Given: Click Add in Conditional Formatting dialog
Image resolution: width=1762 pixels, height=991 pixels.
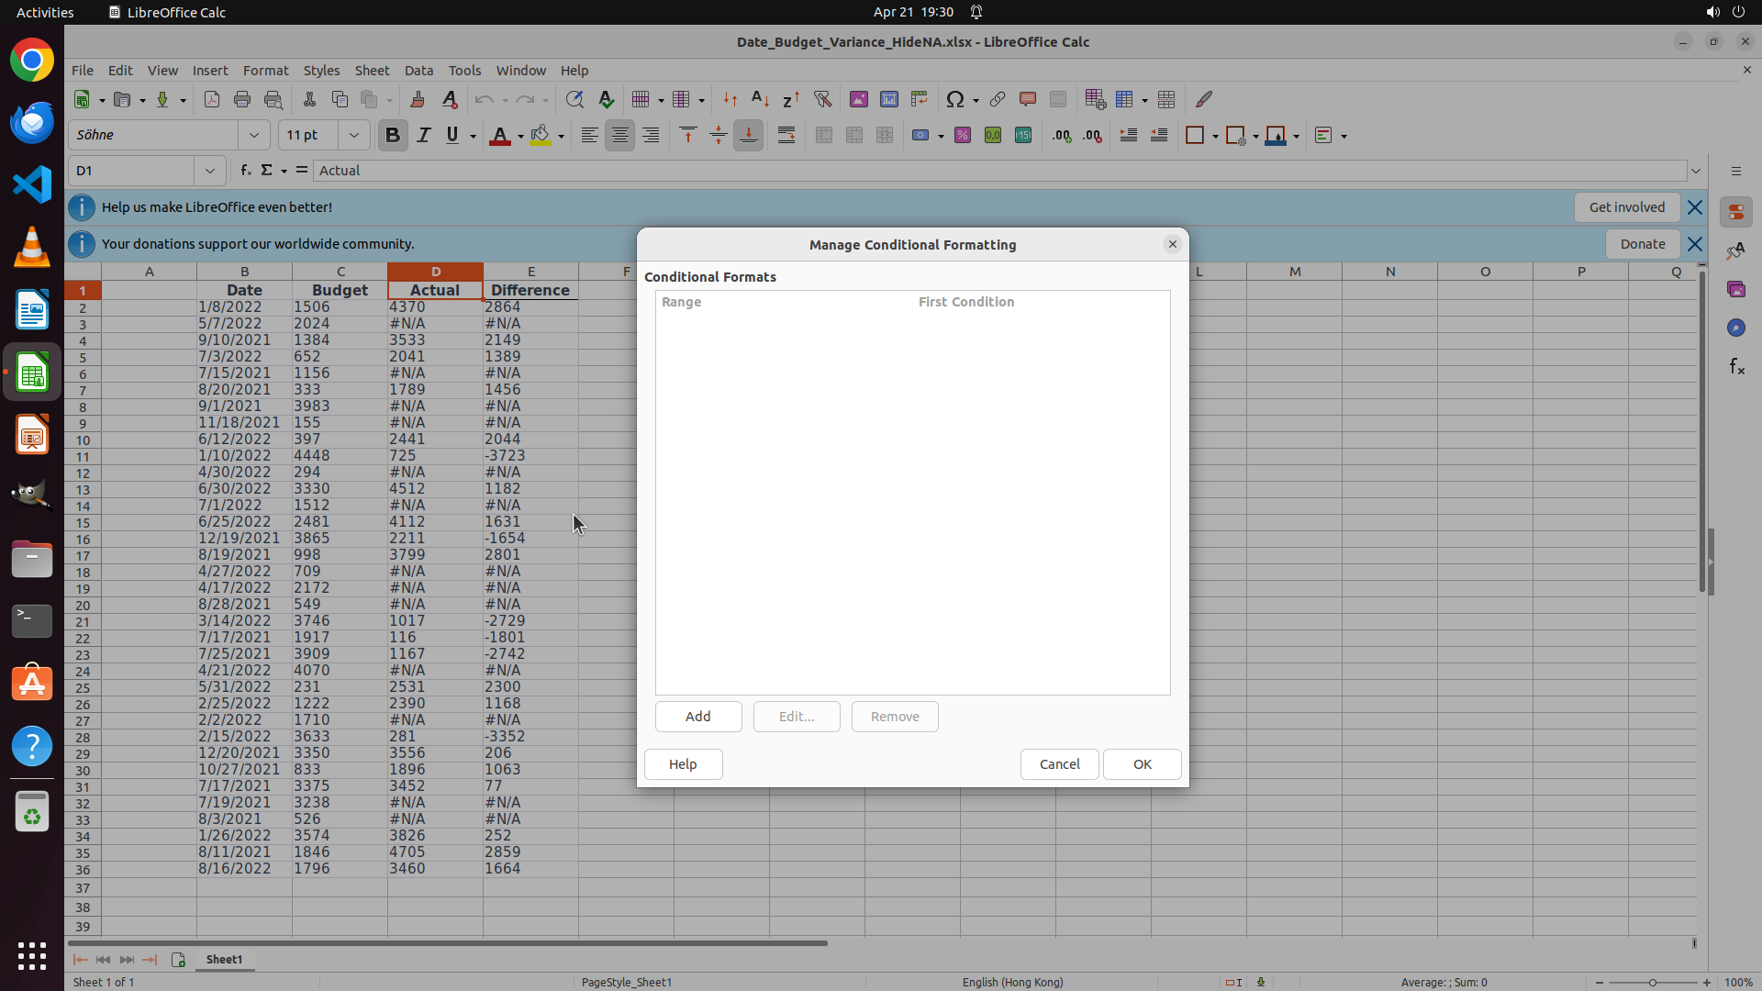Looking at the screenshot, I should tap(697, 717).
